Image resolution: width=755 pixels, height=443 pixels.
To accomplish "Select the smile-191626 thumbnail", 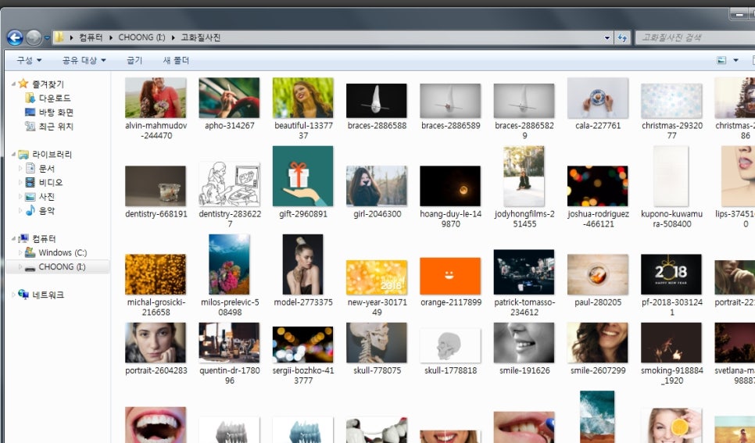I will click(524, 343).
